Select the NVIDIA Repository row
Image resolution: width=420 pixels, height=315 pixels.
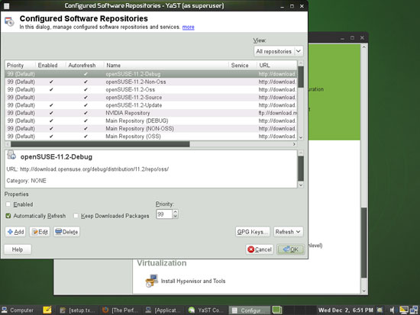(x=150, y=113)
